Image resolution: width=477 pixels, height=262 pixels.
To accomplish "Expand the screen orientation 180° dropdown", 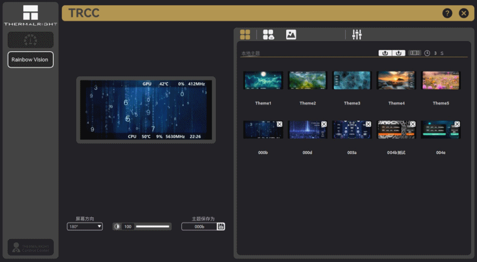I will tap(85, 226).
